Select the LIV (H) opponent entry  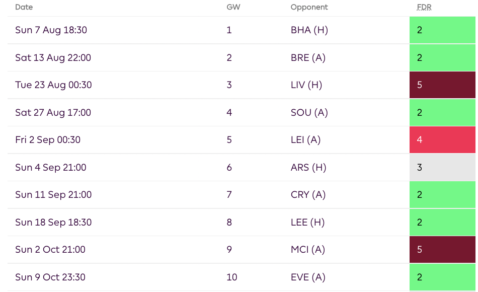click(x=306, y=85)
